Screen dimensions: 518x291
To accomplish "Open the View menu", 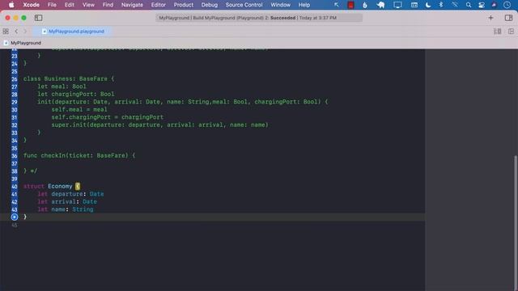I will pyautogui.click(x=88, y=5).
